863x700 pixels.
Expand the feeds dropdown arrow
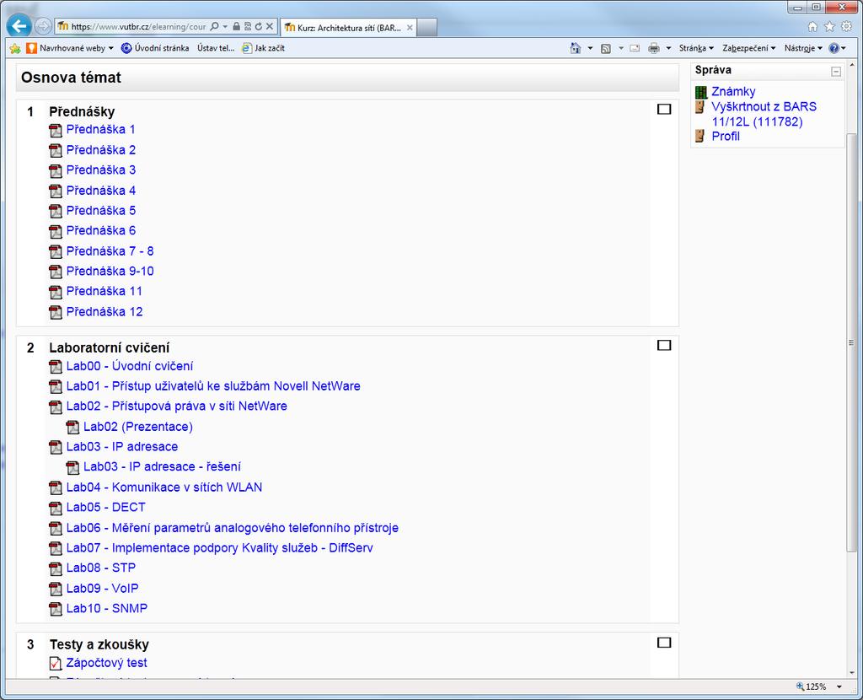click(x=621, y=48)
